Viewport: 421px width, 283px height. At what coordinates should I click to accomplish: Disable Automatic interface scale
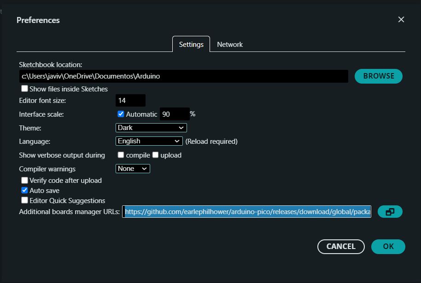point(120,113)
